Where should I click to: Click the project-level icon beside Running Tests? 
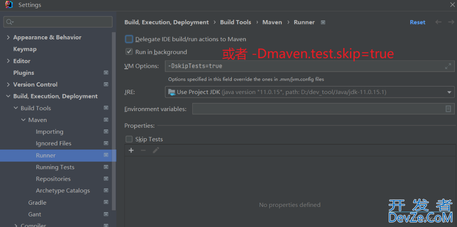tap(106, 167)
